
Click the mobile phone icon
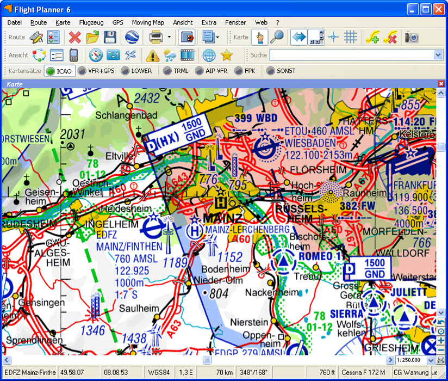[x=74, y=55]
